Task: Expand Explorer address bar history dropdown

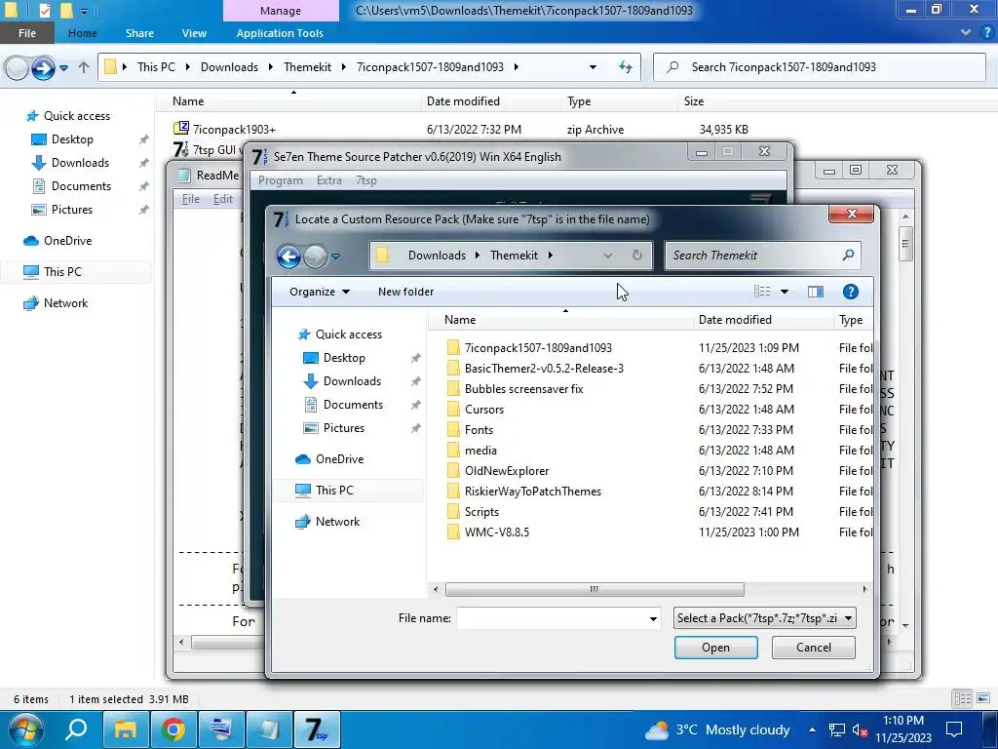Action: 593,67
